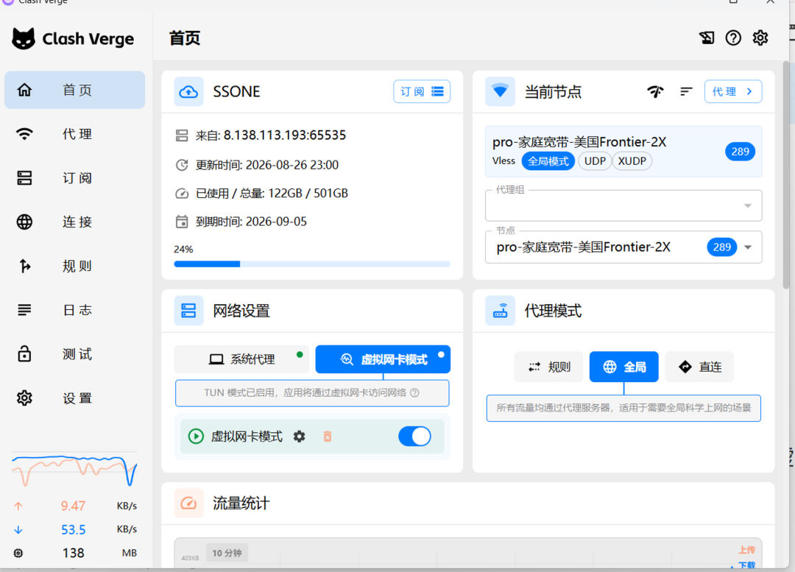Click the orange trash uninstall icon
795x572 pixels.
(x=328, y=436)
